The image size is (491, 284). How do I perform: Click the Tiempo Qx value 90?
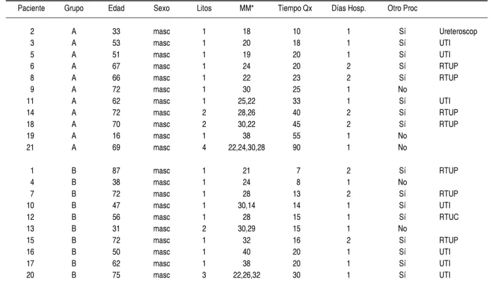(296, 148)
